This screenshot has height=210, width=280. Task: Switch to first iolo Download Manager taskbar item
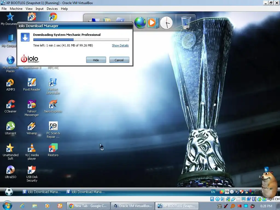[x=42, y=192]
